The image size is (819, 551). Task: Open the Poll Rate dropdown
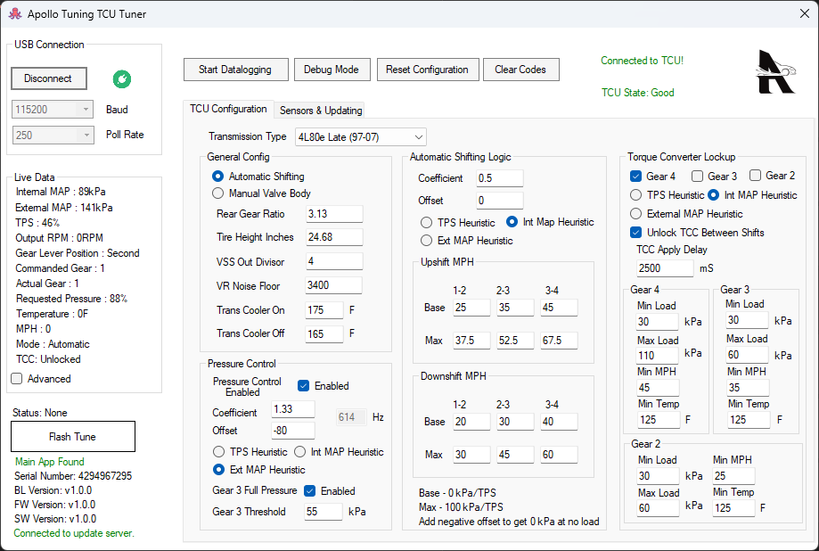[53, 135]
